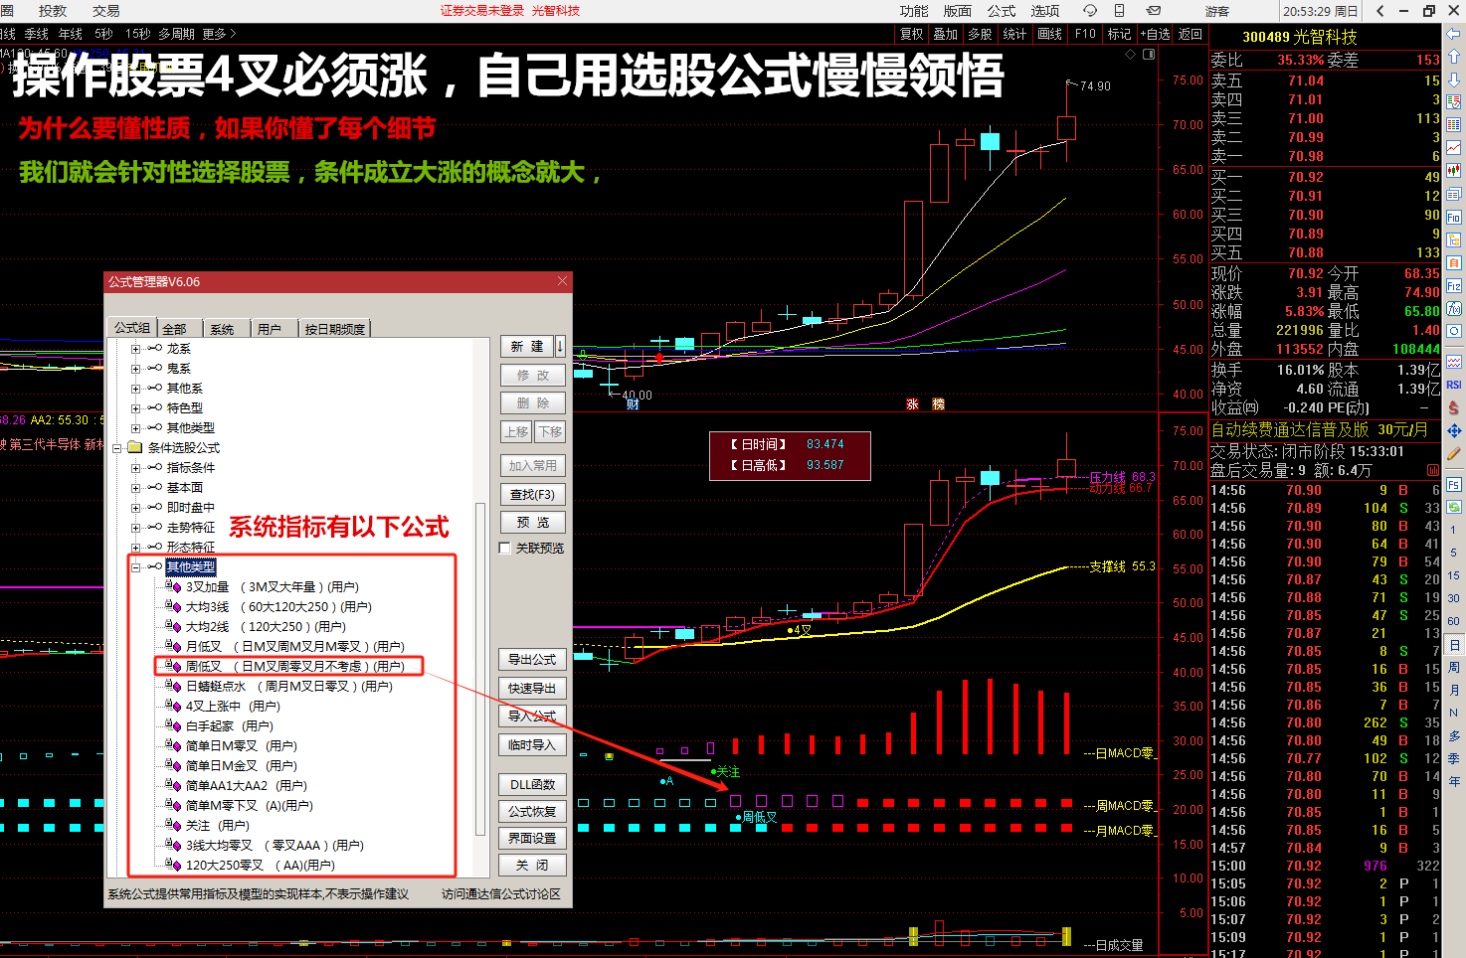
Task: Enable the 关联预览 checkbox
Action: coord(505,549)
